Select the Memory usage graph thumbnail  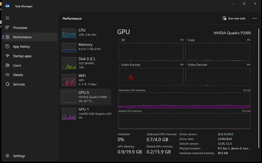[69, 48]
